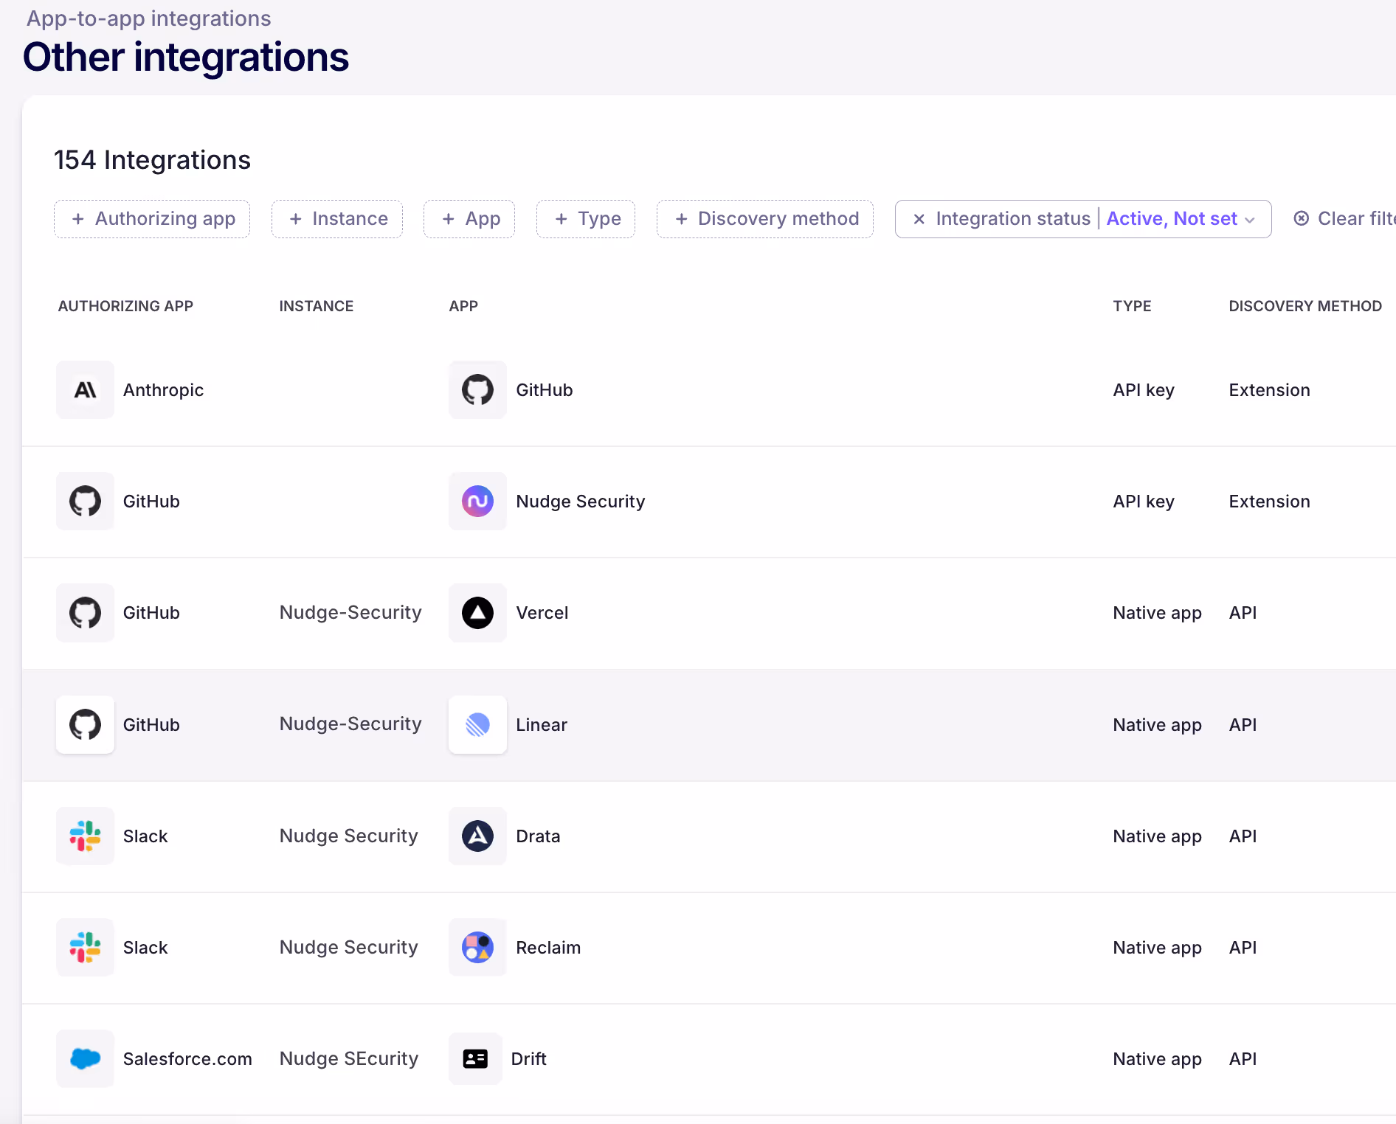Click Nudge-Security instance in Linear row
The image size is (1396, 1124).
(350, 724)
